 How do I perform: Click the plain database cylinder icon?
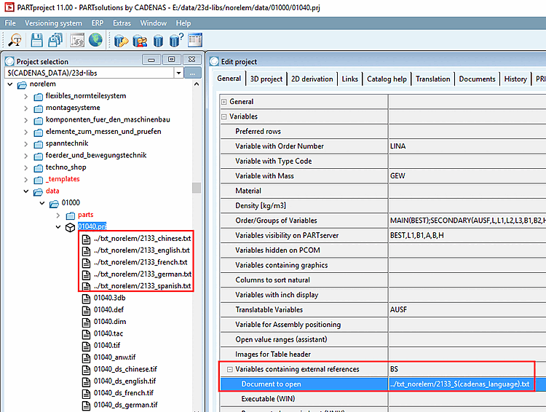pos(158,41)
